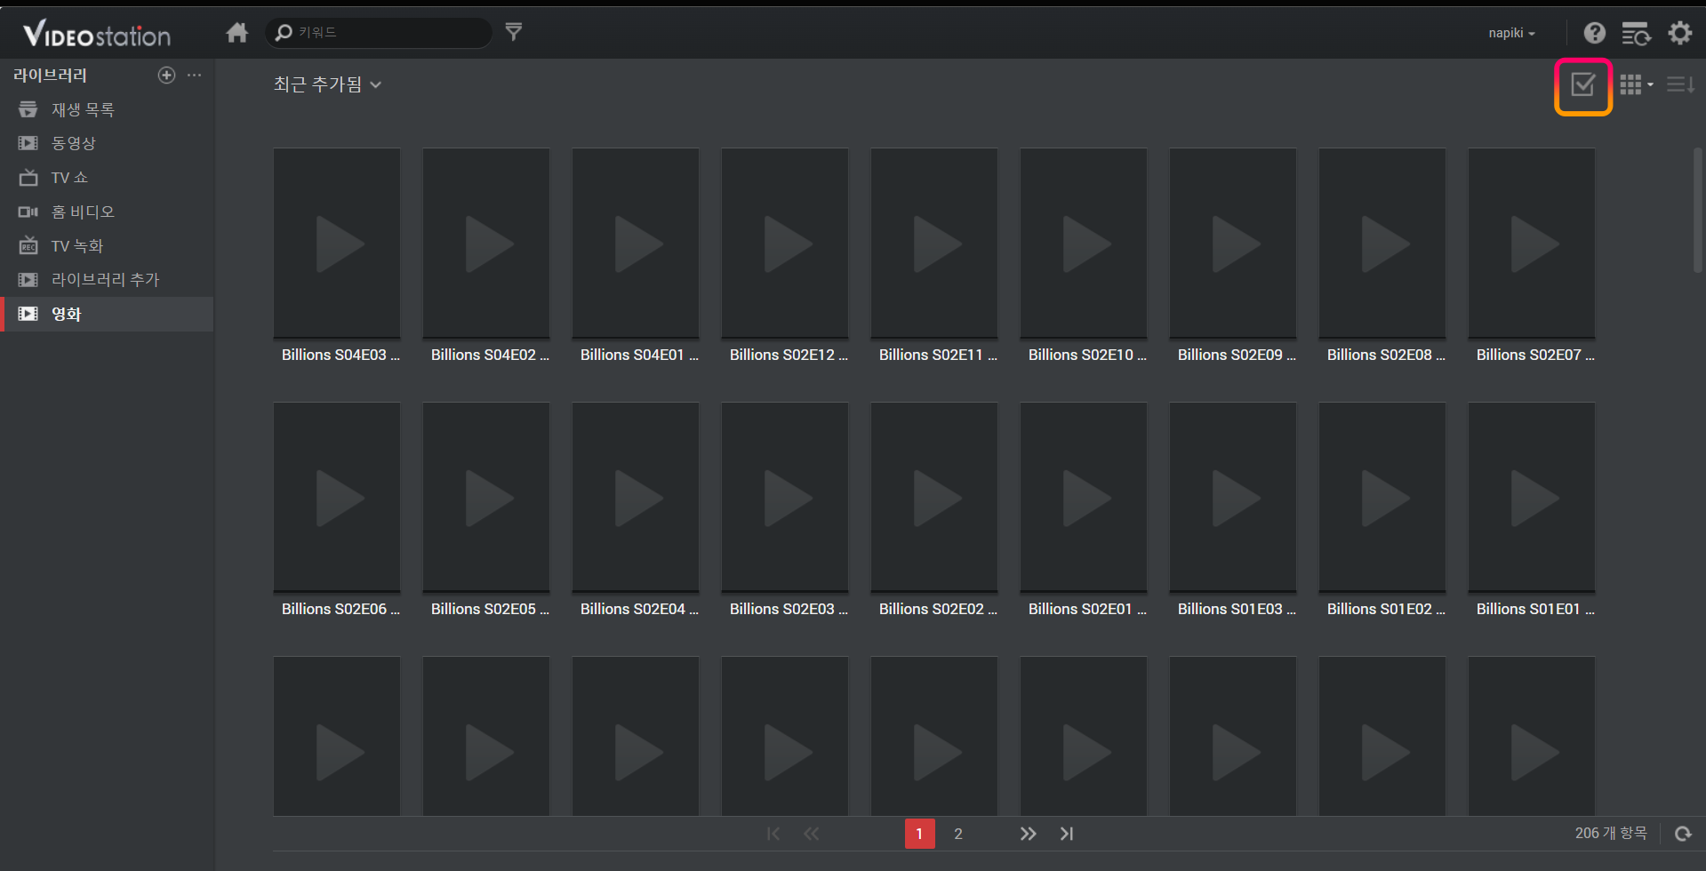Viewport: 1706px width, 871px height.
Task: Click the keyword search field
Action: [379, 33]
